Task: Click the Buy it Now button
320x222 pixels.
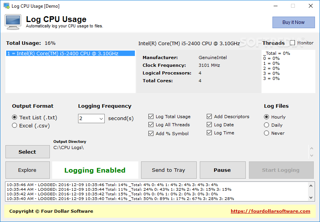Action: pyautogui.click(x=293, y=22)
